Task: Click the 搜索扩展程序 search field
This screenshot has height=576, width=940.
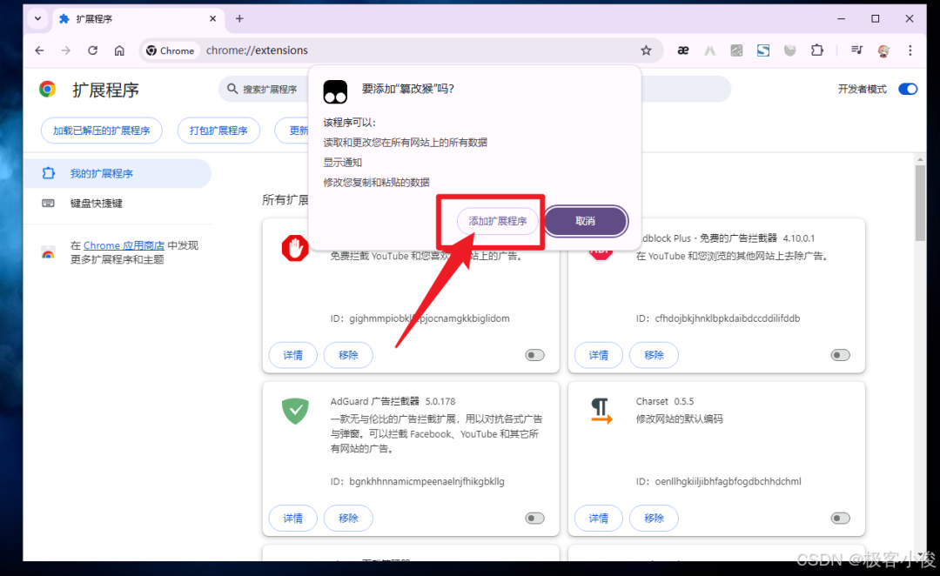Action: click(x=264, y=90)
